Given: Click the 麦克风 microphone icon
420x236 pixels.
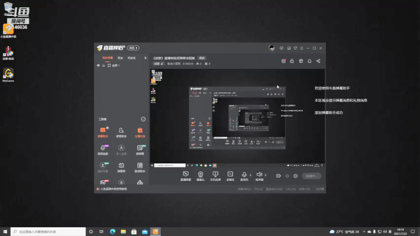Looking at the screenshot, I should click(x=244, y=175).
